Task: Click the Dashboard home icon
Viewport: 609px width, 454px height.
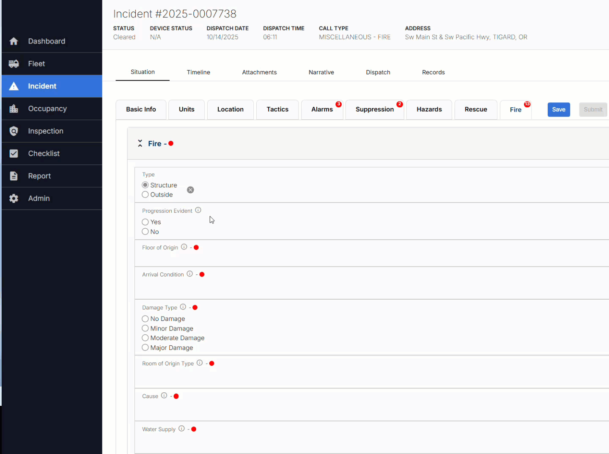Action: coord(14,41)
